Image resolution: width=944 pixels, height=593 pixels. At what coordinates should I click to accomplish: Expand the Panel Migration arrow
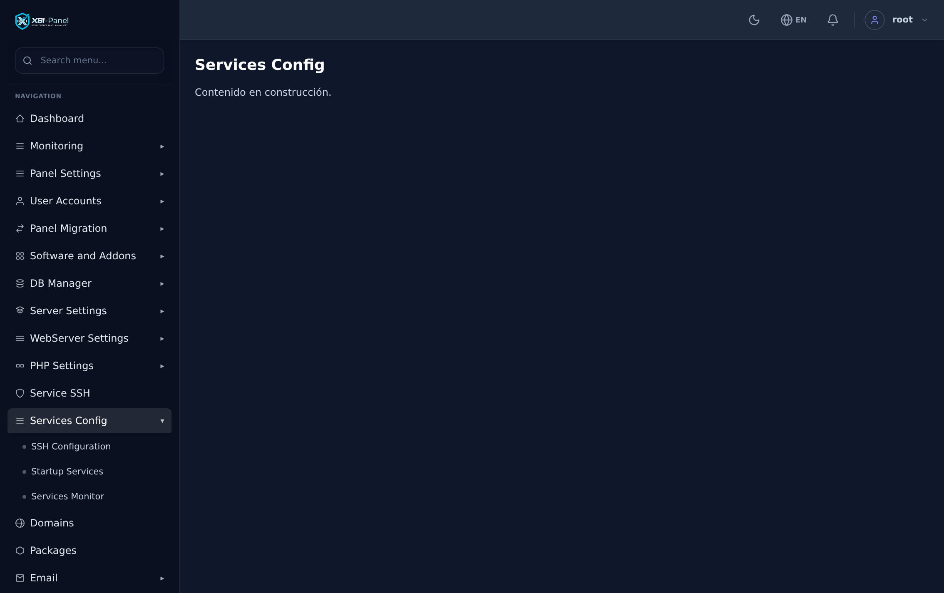pos(162,229)
